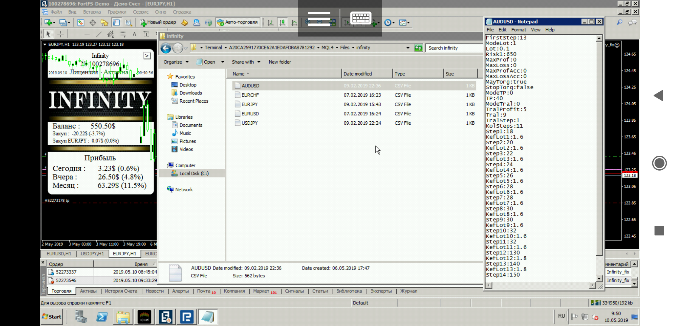The image size is (679, 326).
Task: Switch chart to bar chart icon
Action: [x=271, y=22]
